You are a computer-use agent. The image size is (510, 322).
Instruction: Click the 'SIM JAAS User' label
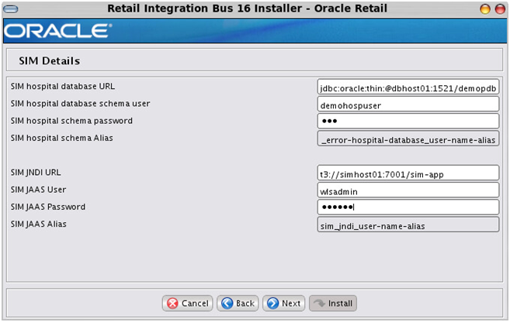(x=38, y=190)
